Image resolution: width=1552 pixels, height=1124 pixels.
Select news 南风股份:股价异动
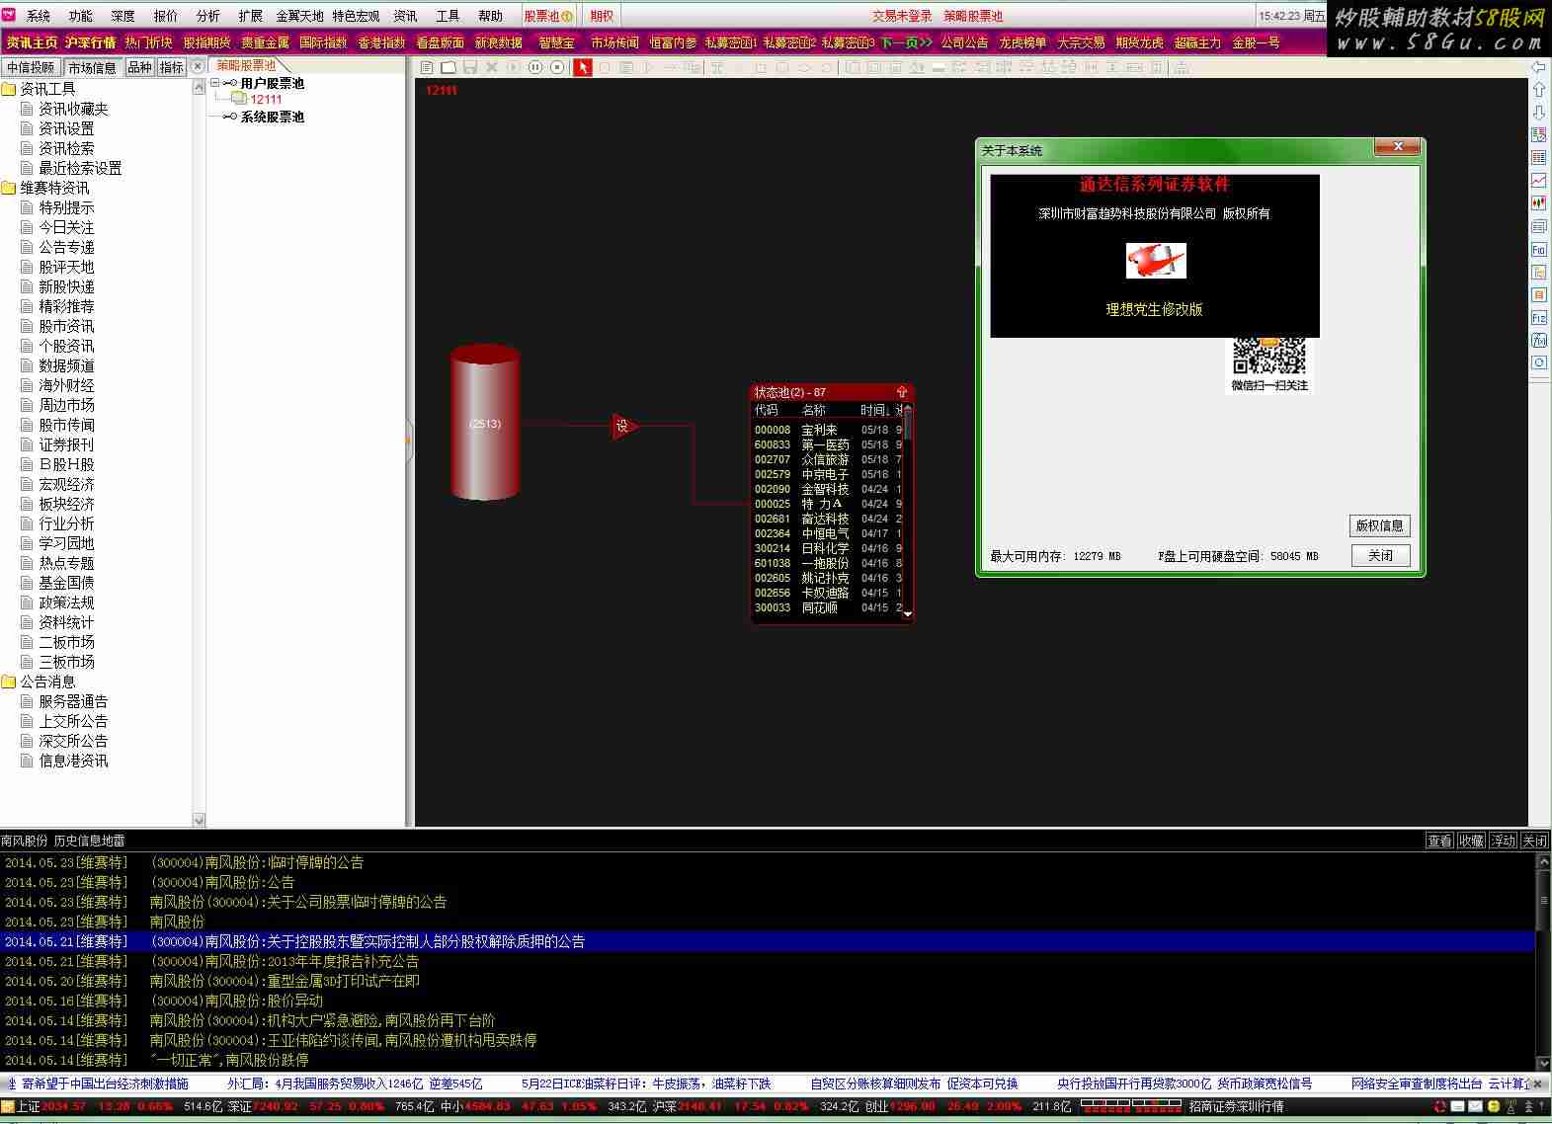click(236, 1001)
